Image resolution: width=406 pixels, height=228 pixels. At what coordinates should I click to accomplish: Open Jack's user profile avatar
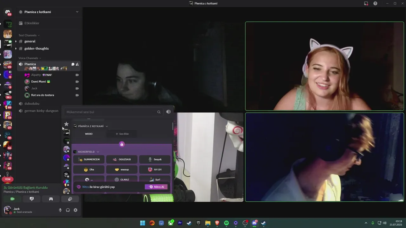tap(8, 210)
